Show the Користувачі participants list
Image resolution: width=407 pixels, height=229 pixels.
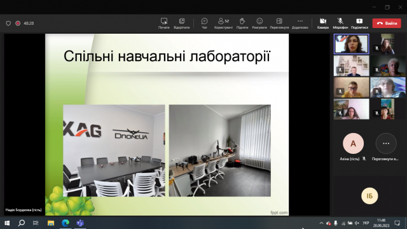click(223, 23)
